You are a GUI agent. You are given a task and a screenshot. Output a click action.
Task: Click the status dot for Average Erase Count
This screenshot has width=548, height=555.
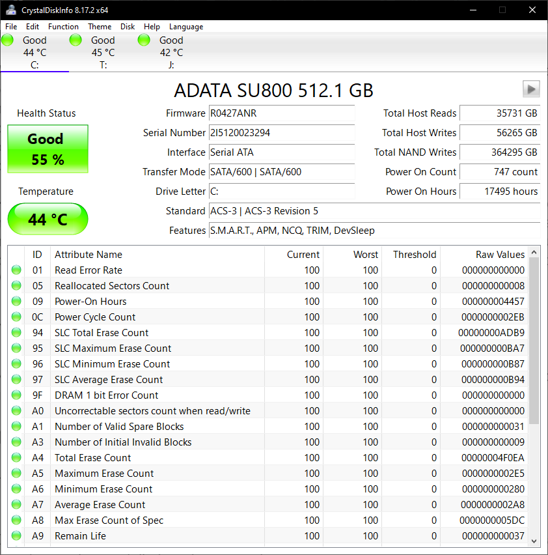coord(16,504)
